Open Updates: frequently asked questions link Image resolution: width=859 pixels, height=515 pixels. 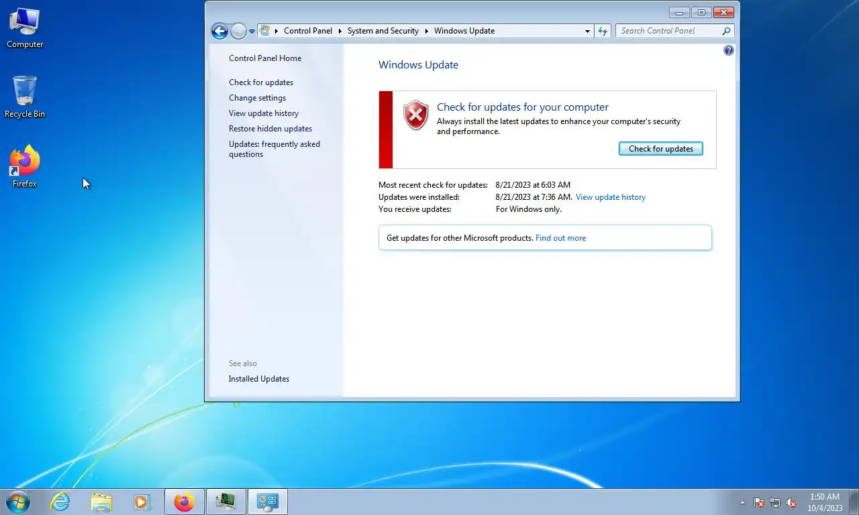pos(274,149)
